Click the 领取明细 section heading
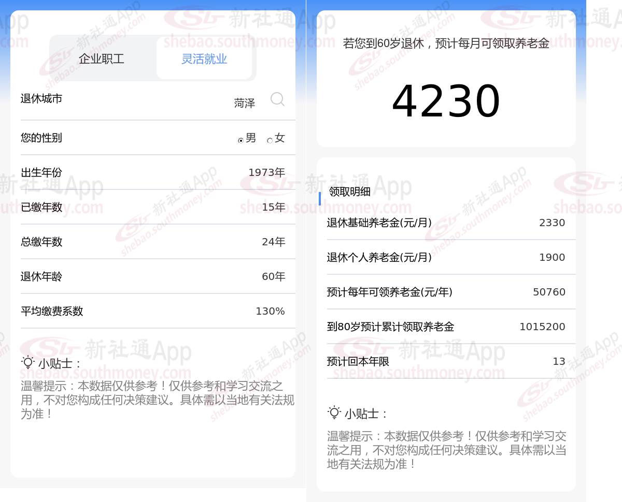 point(350,191)
